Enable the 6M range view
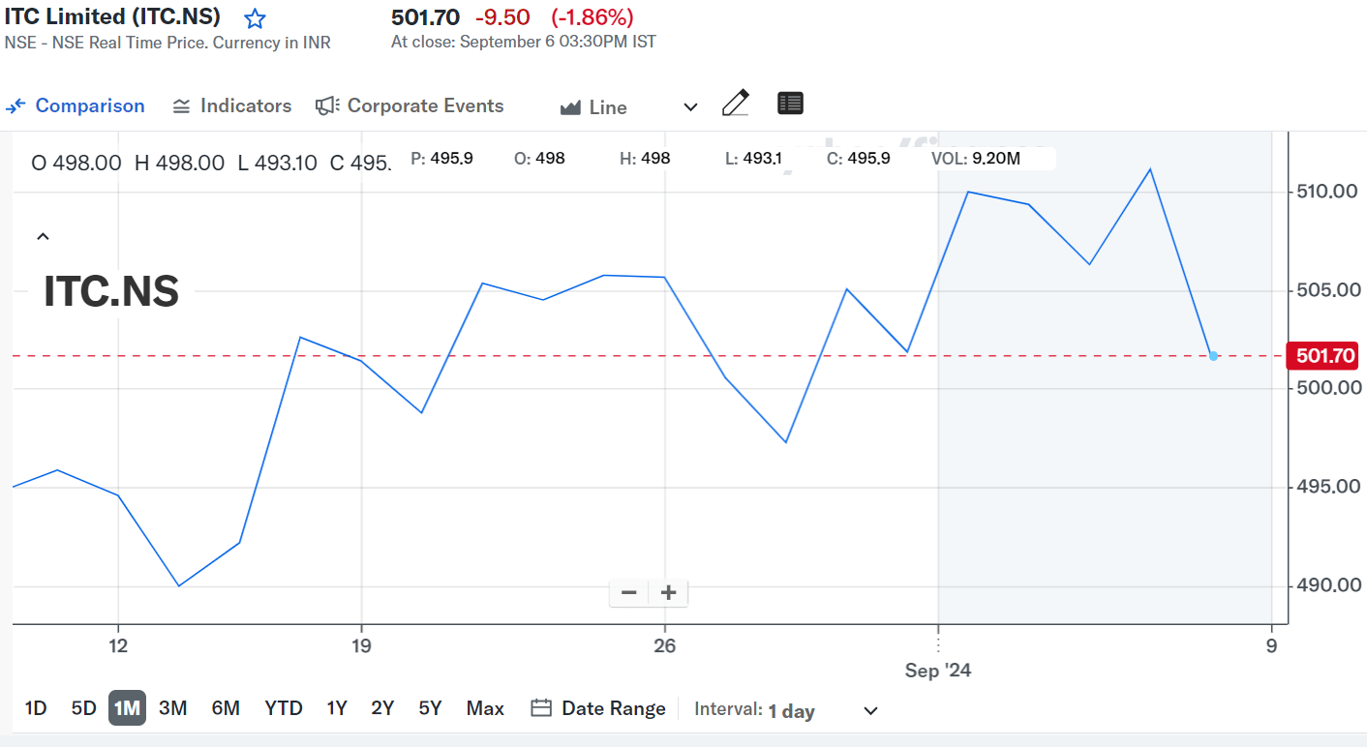Viewport: 1367px width, 747px height. [226, 707]
